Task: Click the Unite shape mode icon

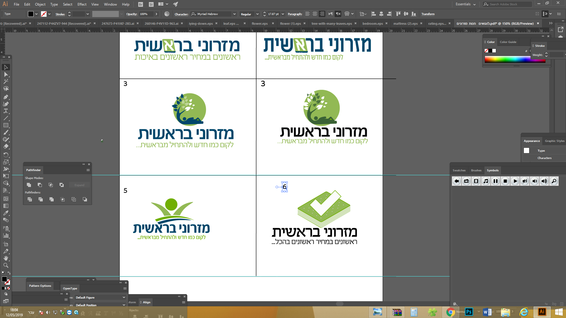Action: pyautogui.click(x=29, y=185)
